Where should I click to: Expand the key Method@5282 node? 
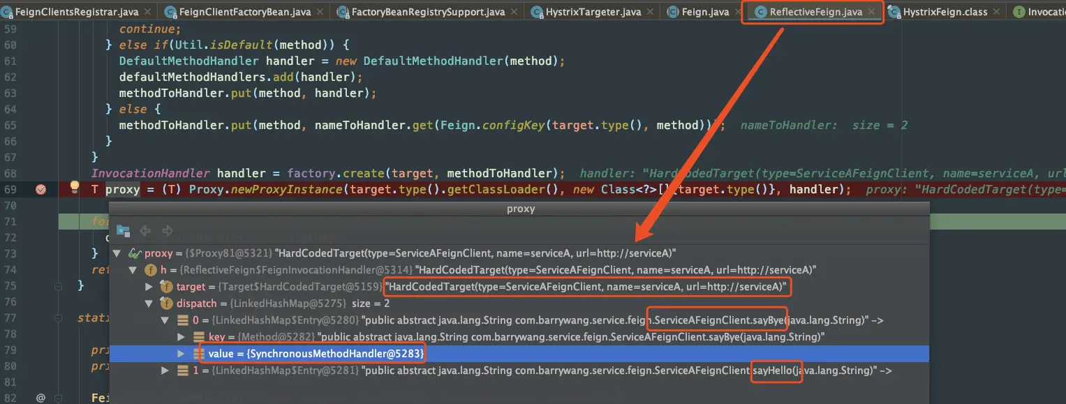[x=181, y=337]
